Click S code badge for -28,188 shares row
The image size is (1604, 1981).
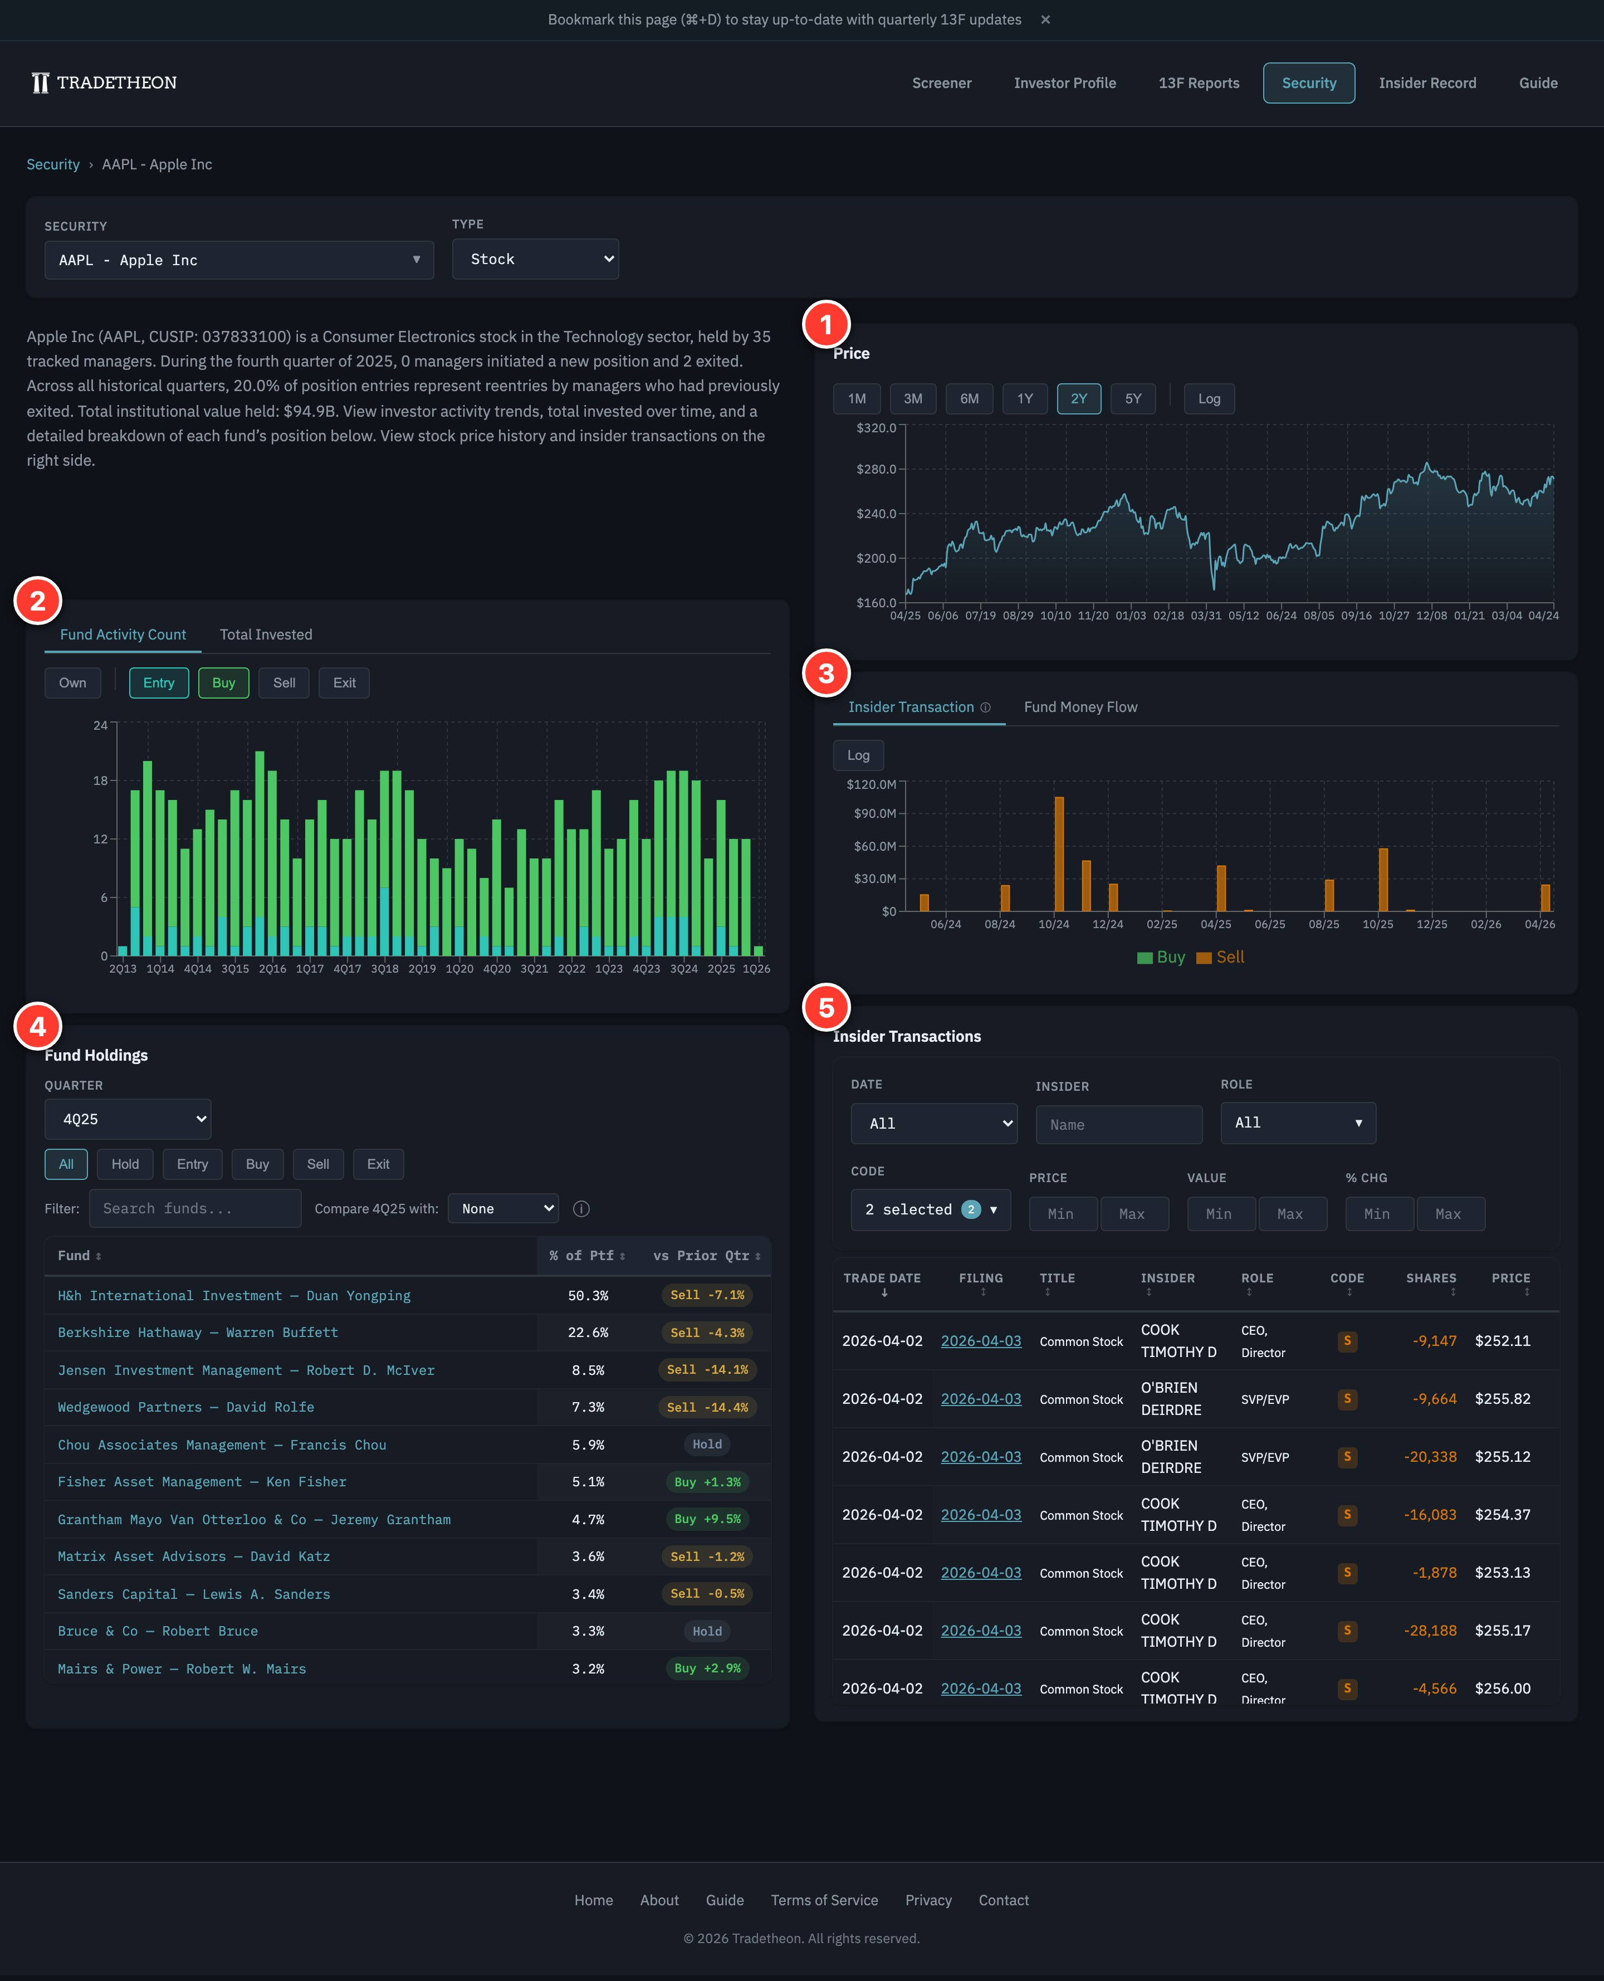point(1347,1631)
